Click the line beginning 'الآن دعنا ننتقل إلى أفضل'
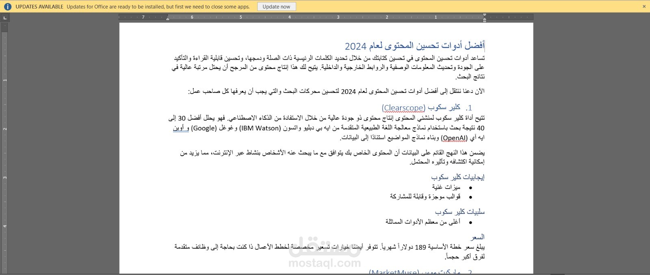 tap(336, 91)
